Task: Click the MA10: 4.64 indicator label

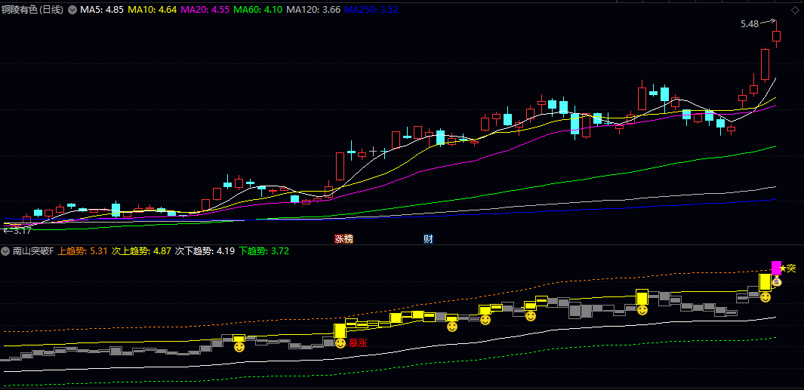Action: tap(152, 10)
